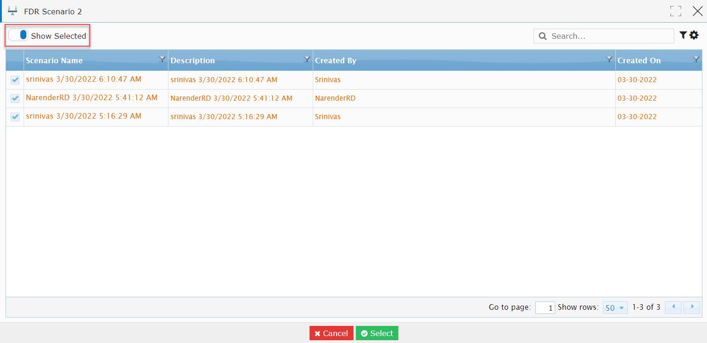Screen dimensions: 707x343
Task: Sort by Scenario Name column header
Action: pos(54,60)
